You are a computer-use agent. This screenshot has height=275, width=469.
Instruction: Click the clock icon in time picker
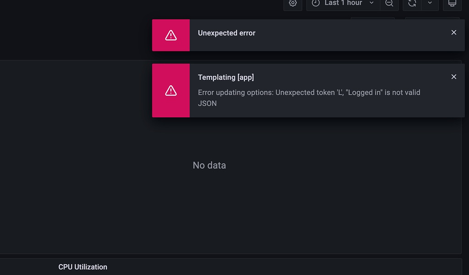(x=316, y=3)
